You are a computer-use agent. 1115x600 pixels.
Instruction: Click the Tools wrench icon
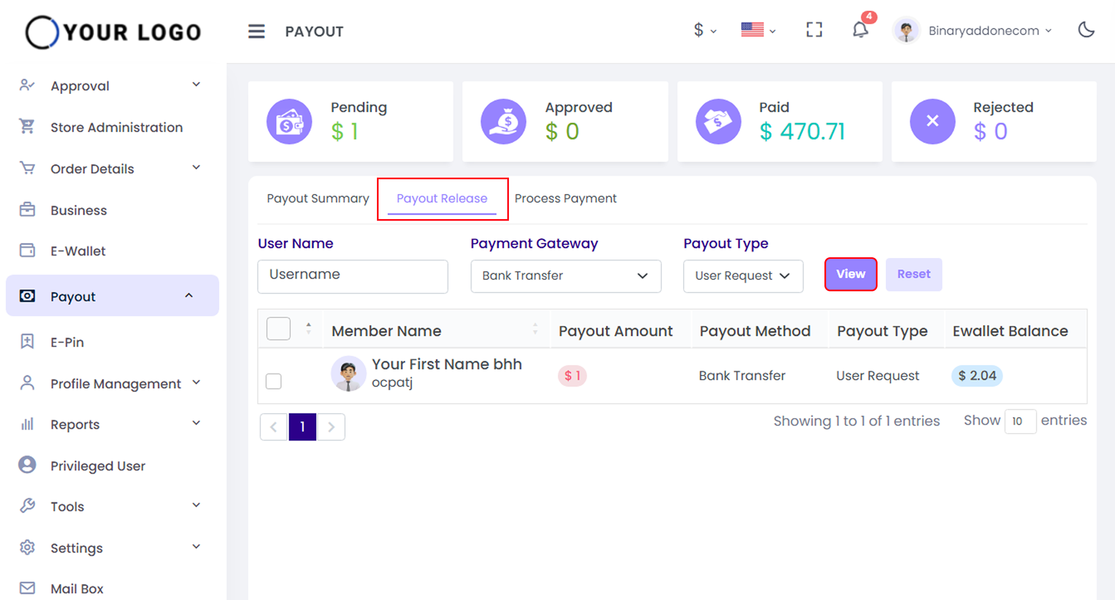[x=27, y=506]
